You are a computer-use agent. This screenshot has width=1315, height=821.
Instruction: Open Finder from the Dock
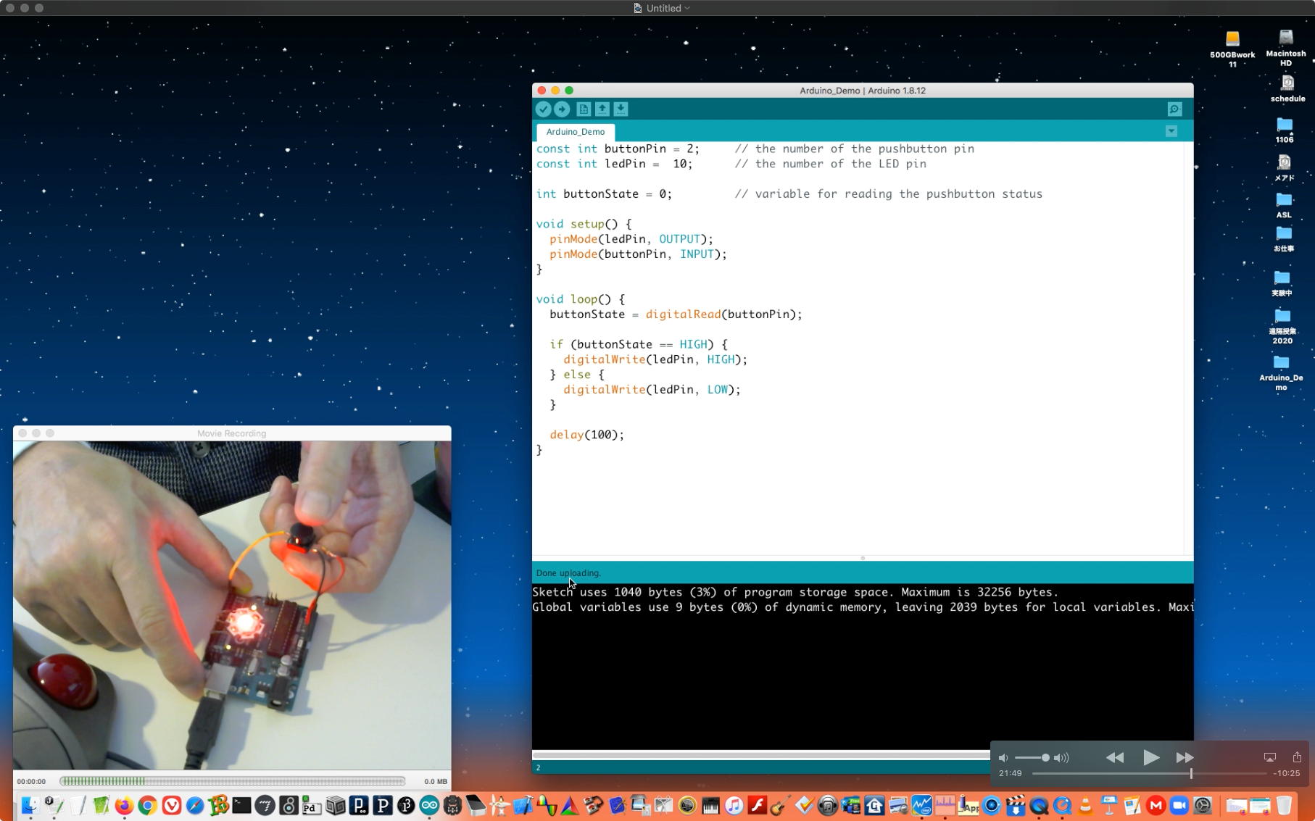29,805
